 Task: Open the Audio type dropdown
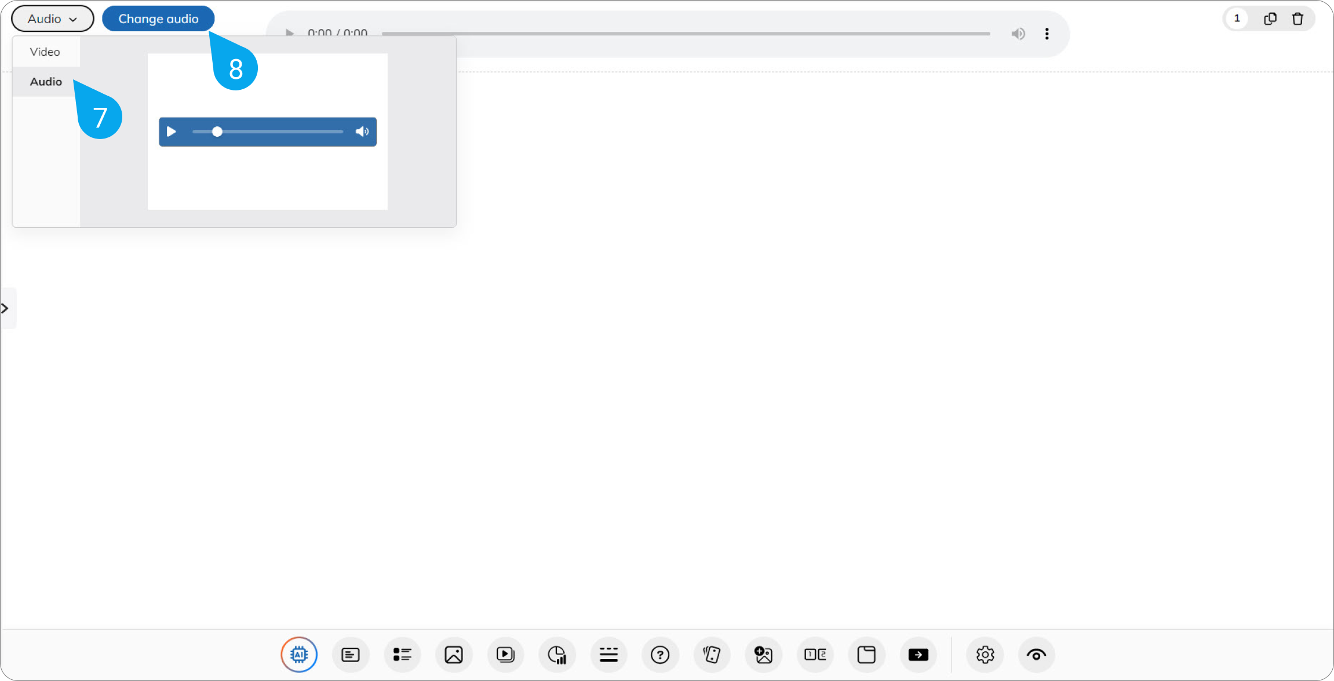(x=53, y=19)
